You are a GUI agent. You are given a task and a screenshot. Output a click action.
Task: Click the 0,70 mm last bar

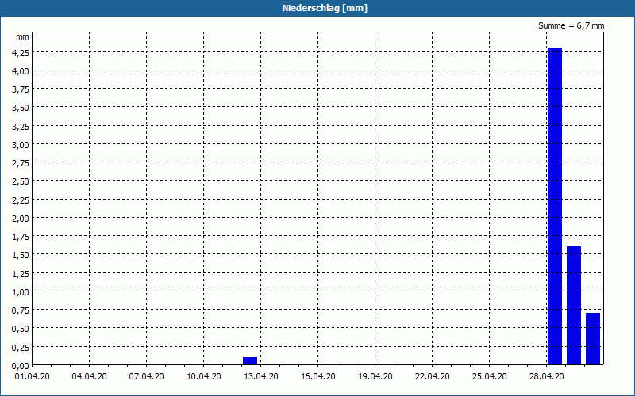click(x=593, y=339)
